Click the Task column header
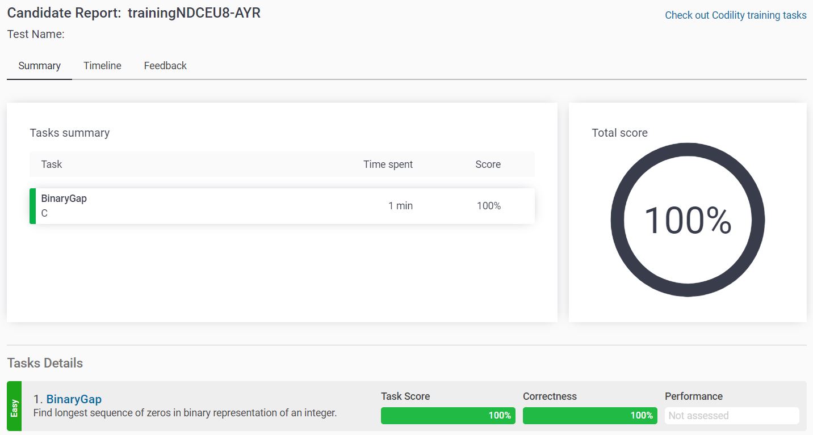The image size is (813, 435). coord(51,164)
